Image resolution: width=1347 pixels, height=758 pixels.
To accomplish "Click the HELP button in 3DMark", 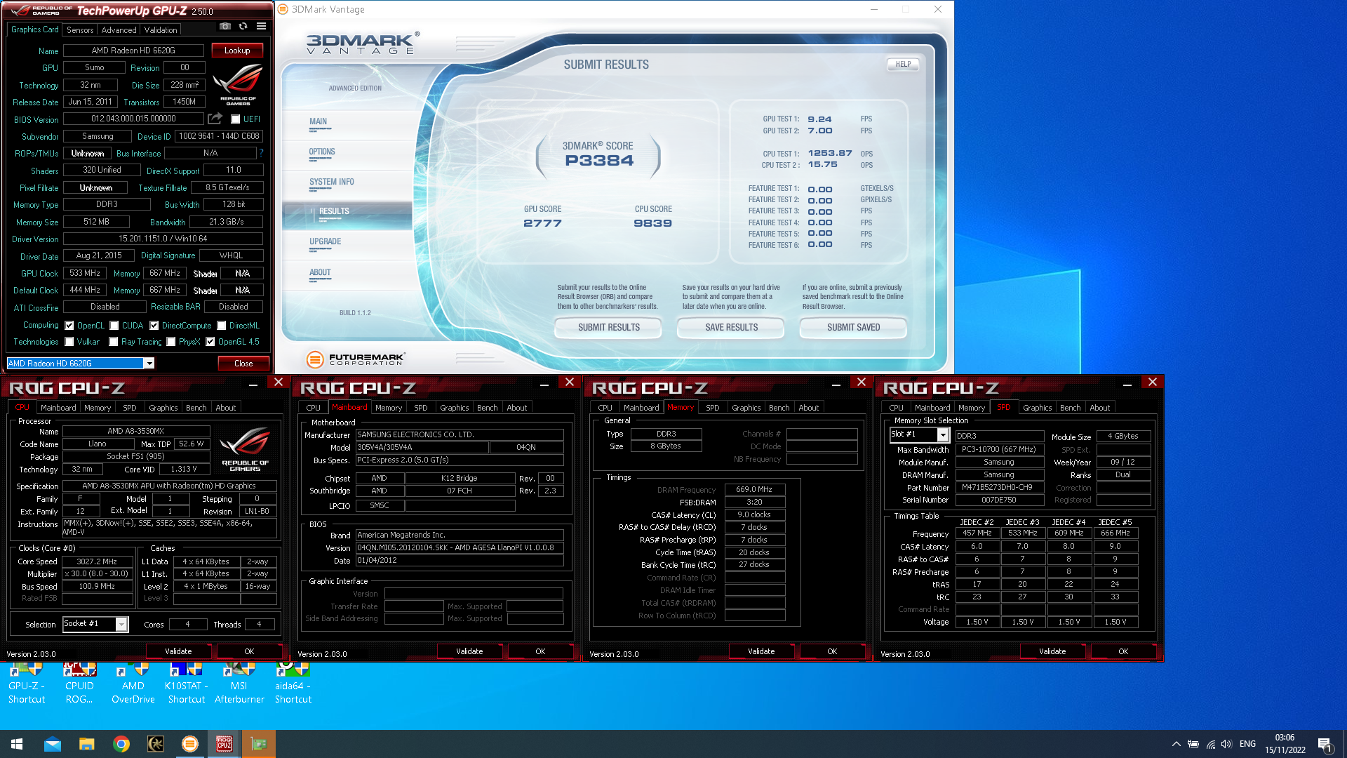I will (903, 64).
